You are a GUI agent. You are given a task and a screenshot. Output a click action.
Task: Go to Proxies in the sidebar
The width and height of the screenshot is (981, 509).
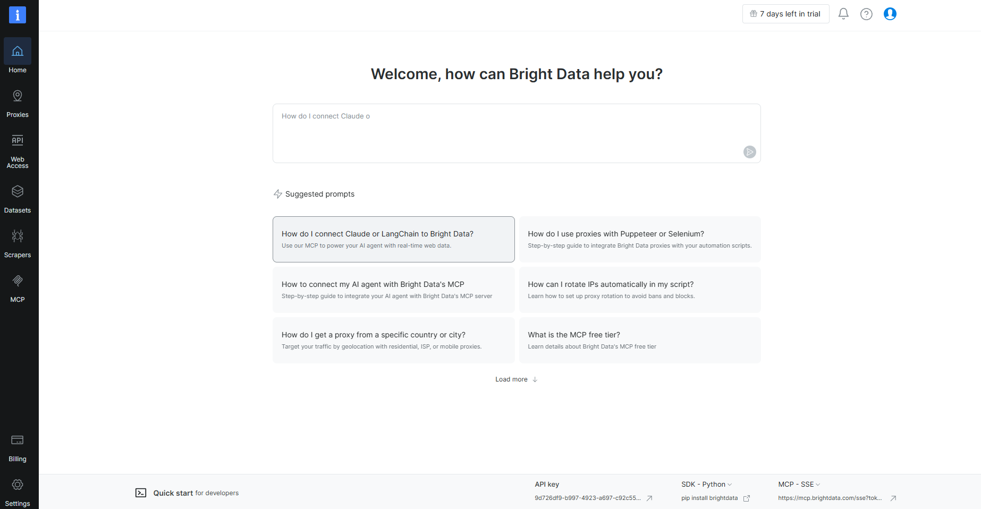[18, 103]
